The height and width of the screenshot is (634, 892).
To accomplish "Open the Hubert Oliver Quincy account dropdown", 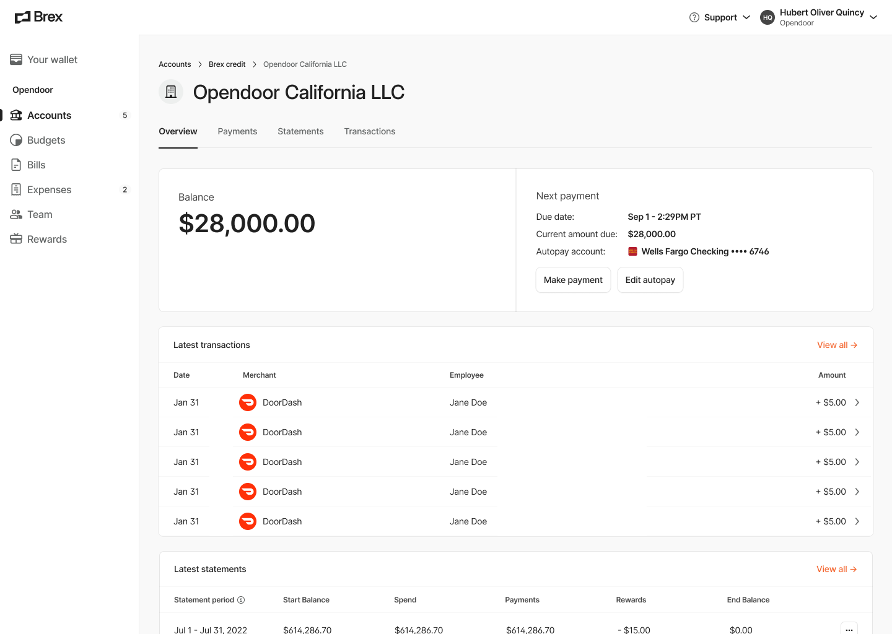I will pyautogui.click(x=873, y=17).
